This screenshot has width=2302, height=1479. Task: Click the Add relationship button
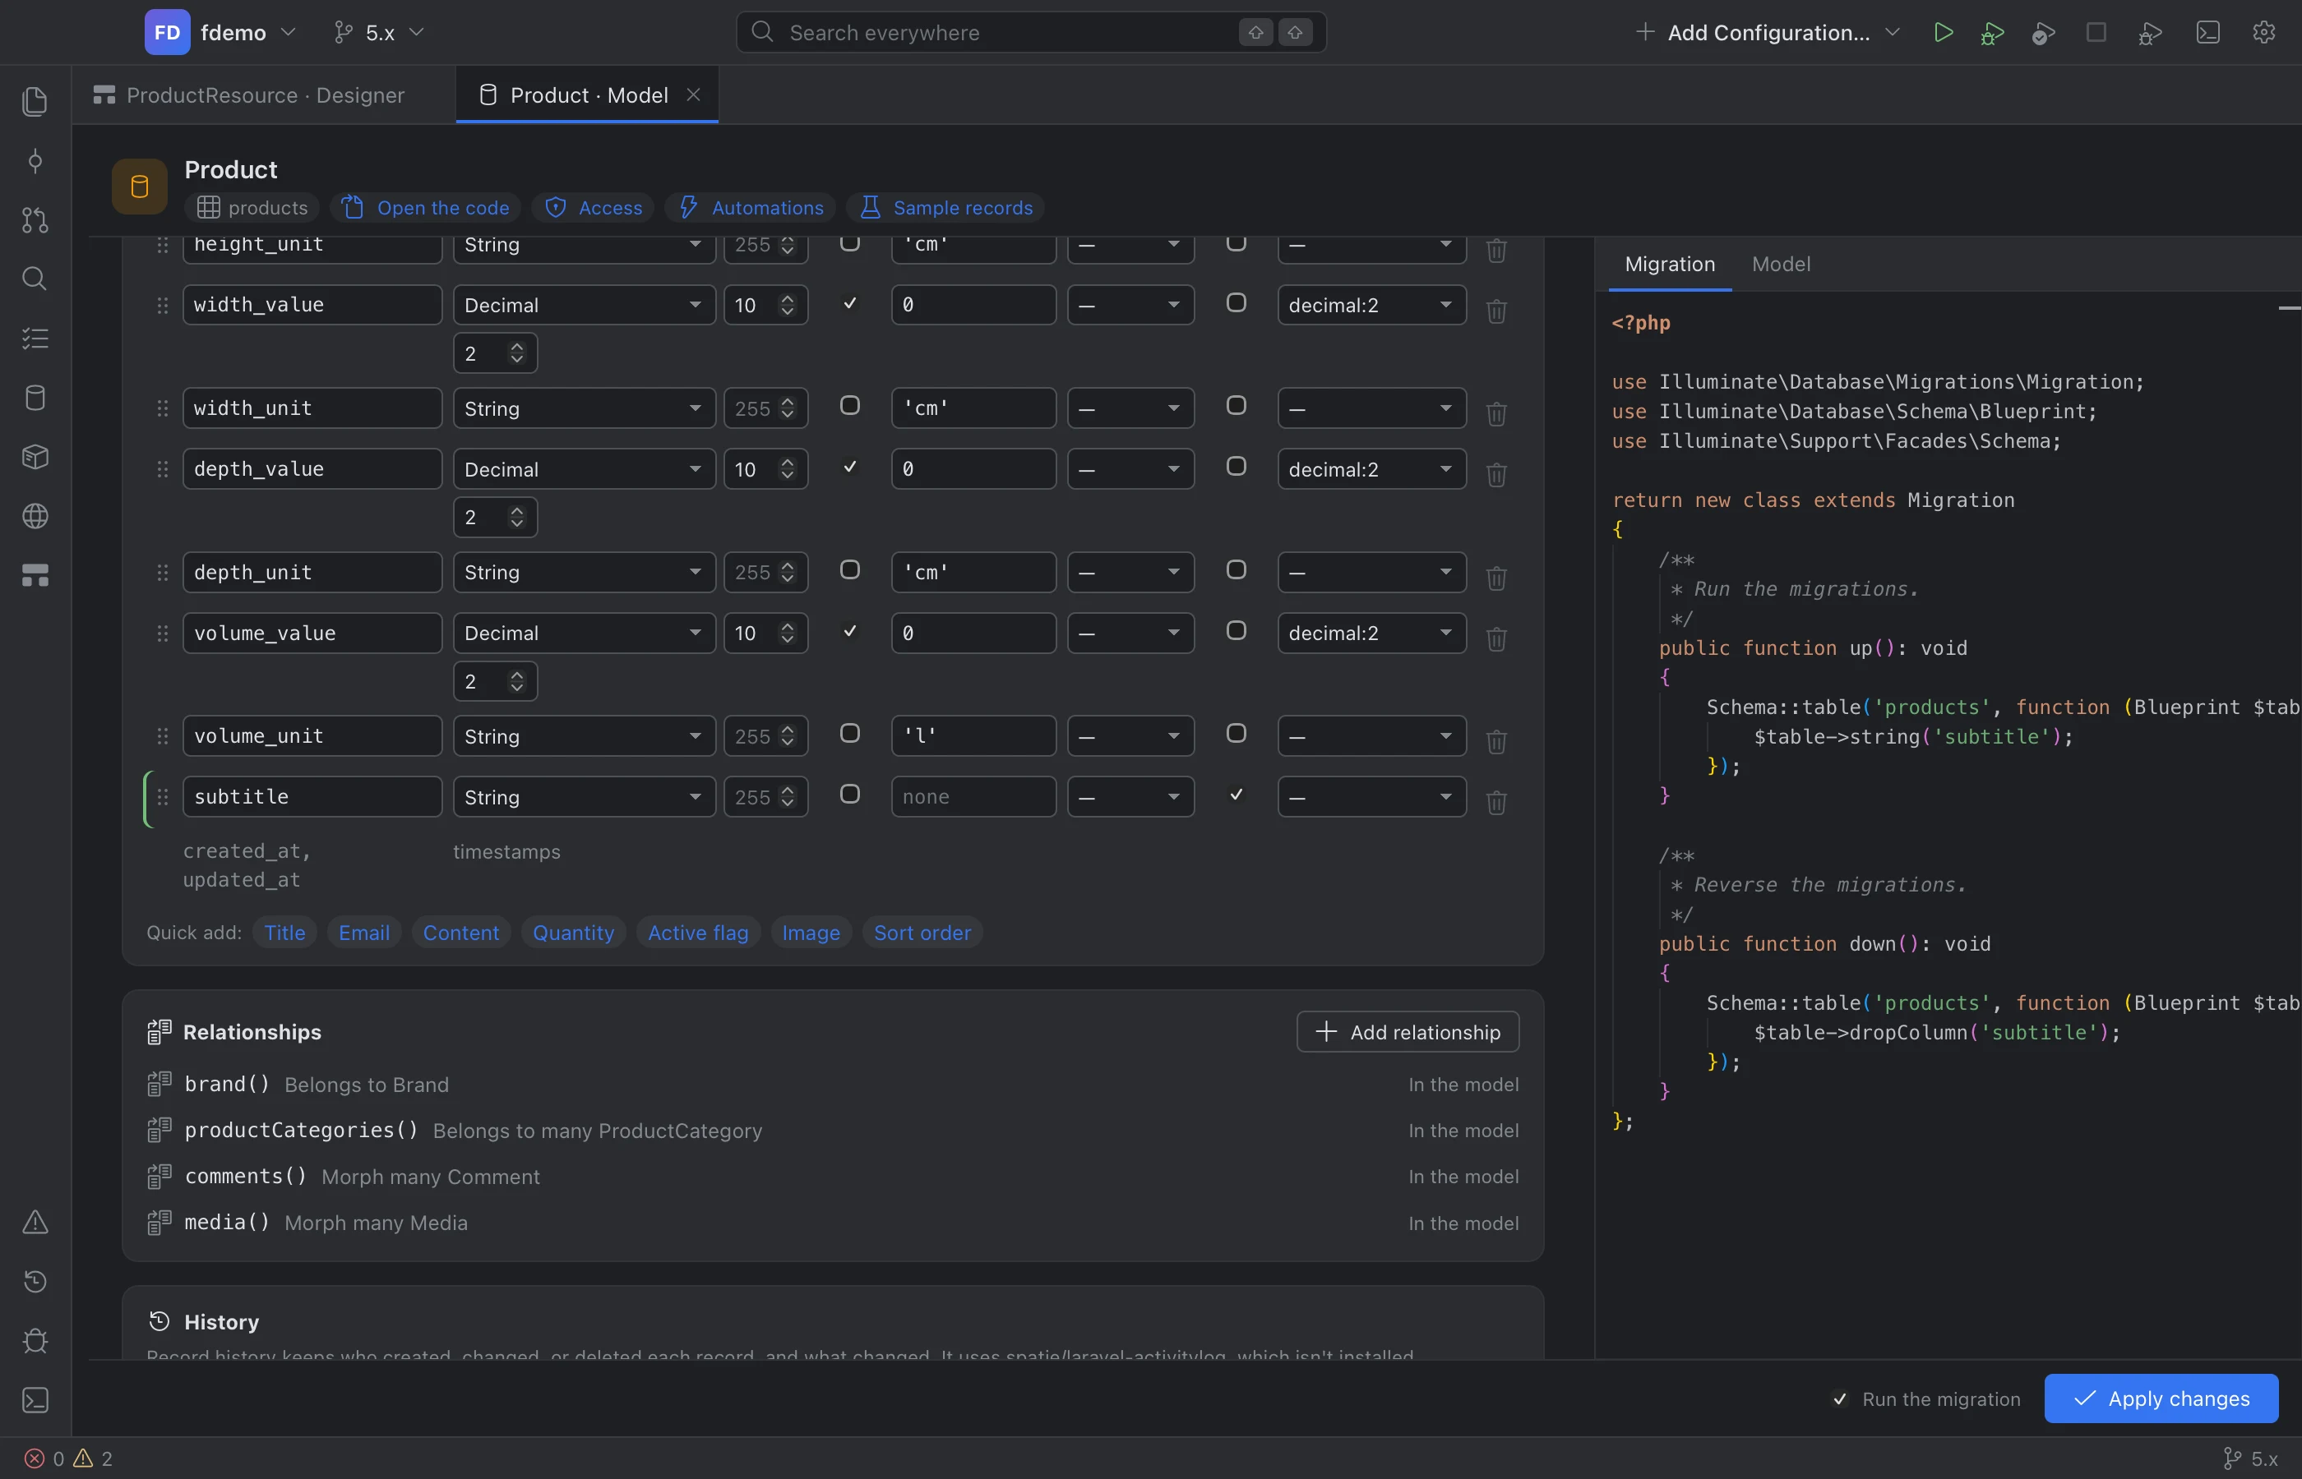click(1407, 1031)
